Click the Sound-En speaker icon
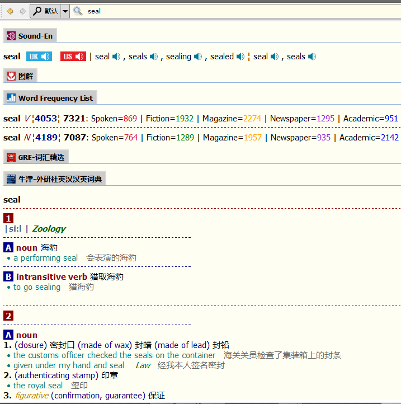The height and width of the screenshot is (404, 401). click(x=11, y=36)
